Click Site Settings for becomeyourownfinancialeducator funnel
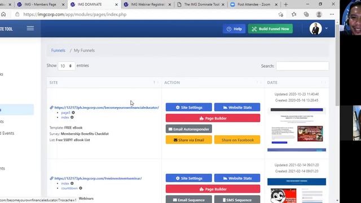The width and height of the screenshot is (361, 203). click(x=189, y=107)
